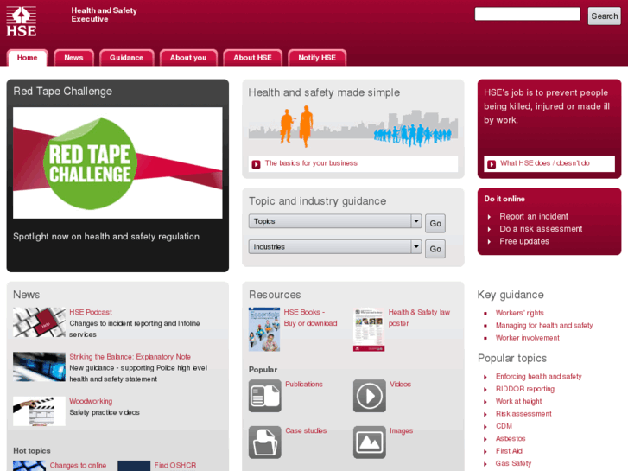Click the Search button
Viewport: 628px width, 471px height.
(605, 16)
